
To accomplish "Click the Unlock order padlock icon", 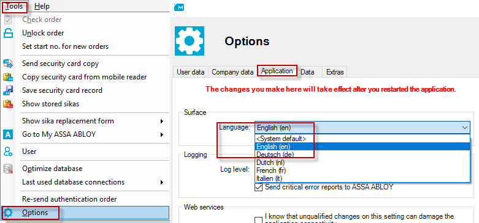I will [8, 33].
